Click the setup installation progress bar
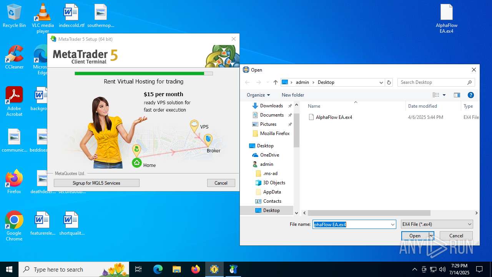 (x=143, y=73)
